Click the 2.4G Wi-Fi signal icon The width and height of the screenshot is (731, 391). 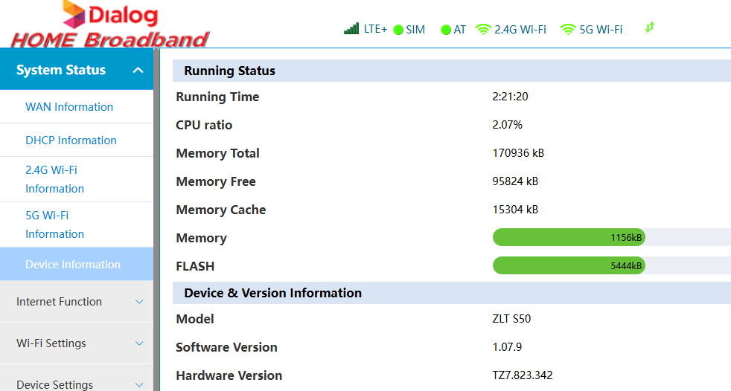pos(483,29)
